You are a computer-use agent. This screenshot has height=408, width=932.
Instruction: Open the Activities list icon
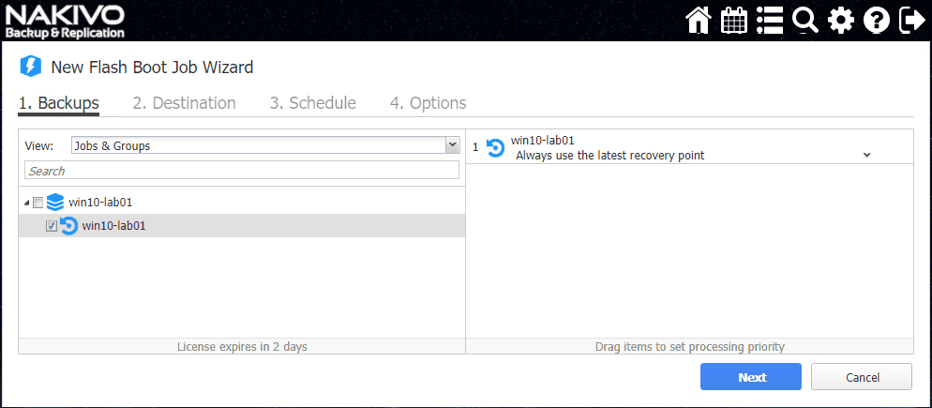coord(770,21)
